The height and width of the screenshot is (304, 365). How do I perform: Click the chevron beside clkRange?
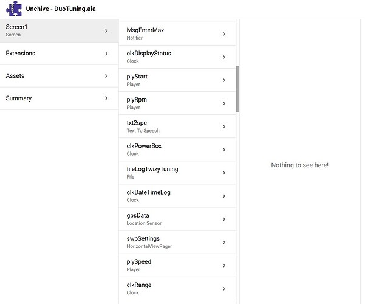point(224,288)
